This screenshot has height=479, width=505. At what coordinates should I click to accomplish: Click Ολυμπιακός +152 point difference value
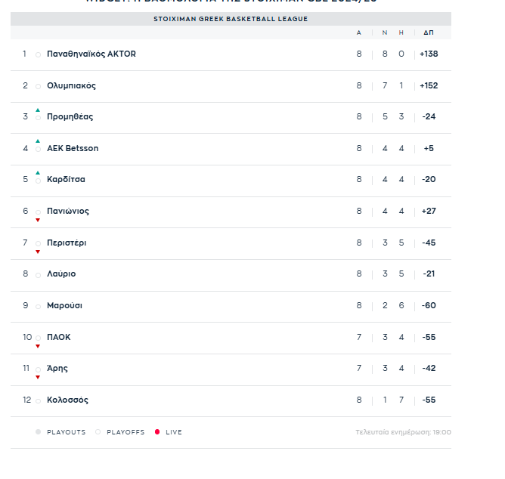pyautogui.click(x=429, y=85)
